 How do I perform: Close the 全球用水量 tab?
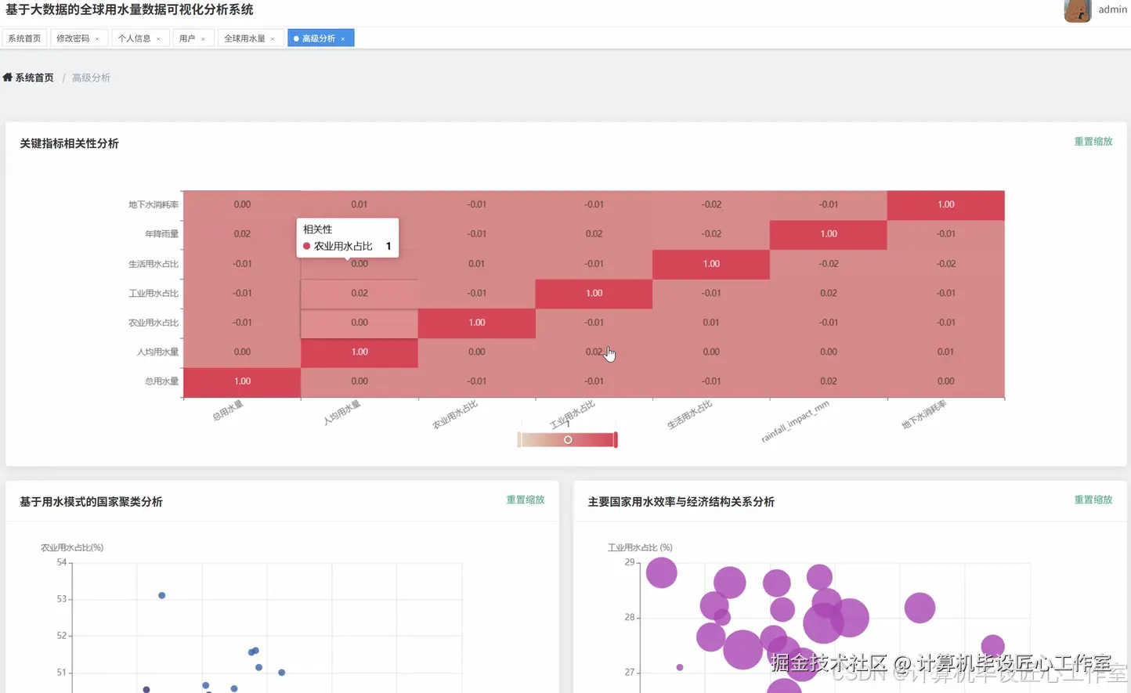click(x=273, y=39)
